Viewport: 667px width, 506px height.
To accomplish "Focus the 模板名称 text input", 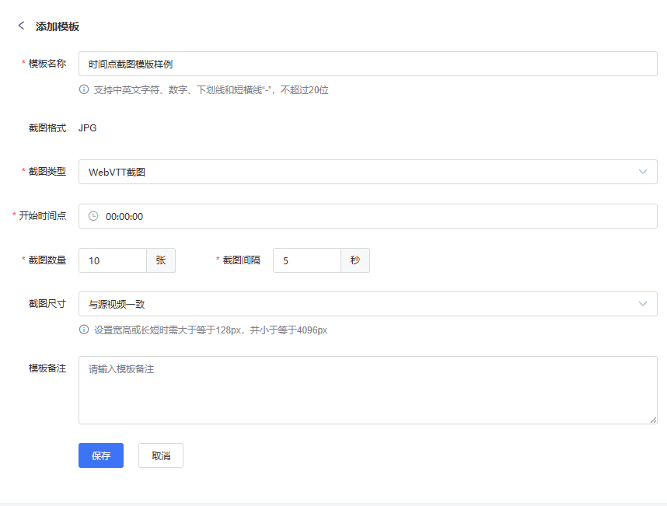I will coord(368,64).
